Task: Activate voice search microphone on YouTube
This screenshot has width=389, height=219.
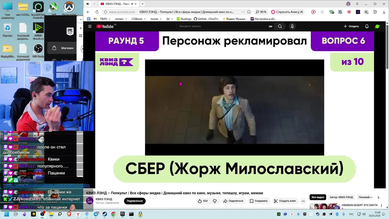Action: (292, 26)
